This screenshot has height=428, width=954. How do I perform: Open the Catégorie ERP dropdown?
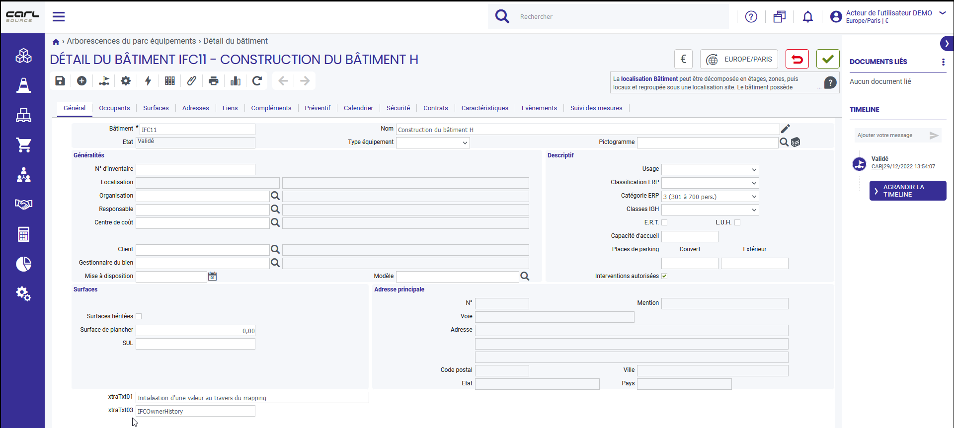710,197
